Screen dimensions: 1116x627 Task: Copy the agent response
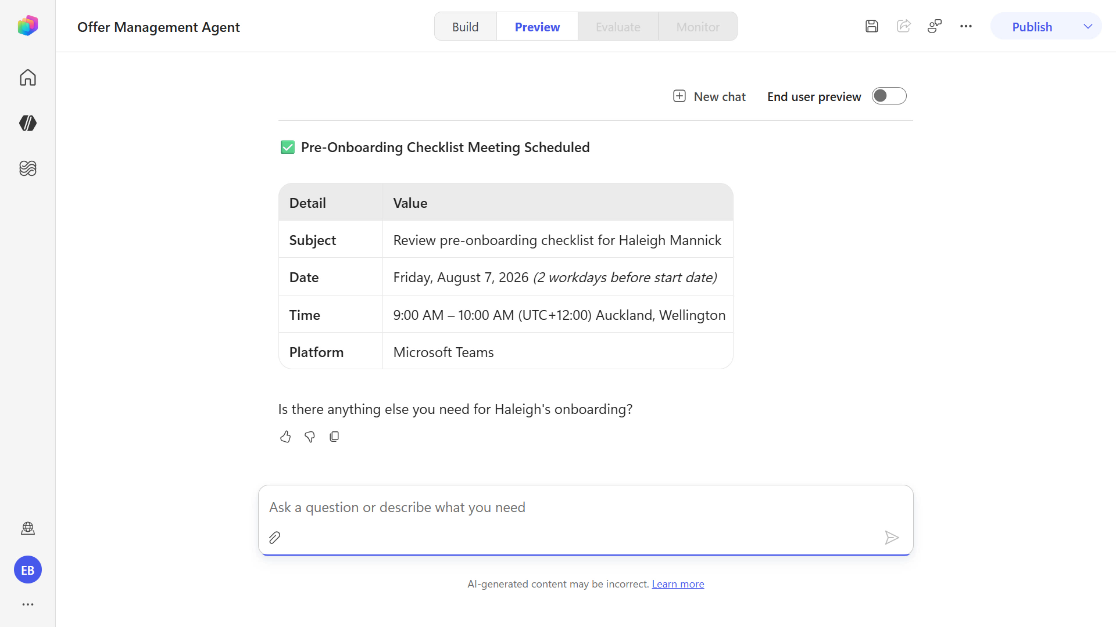334,437
